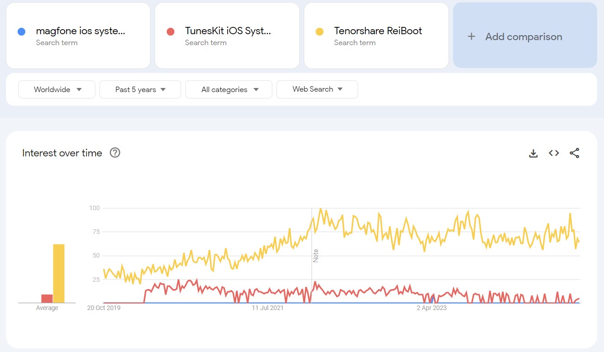Edit the TunesKit iOS System search term

(227, 36)
